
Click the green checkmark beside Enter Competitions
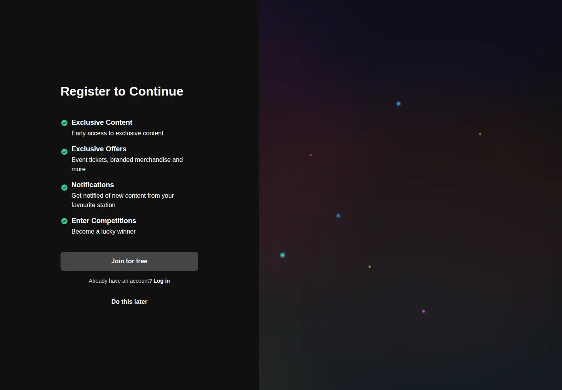click(x=64, y=221)
